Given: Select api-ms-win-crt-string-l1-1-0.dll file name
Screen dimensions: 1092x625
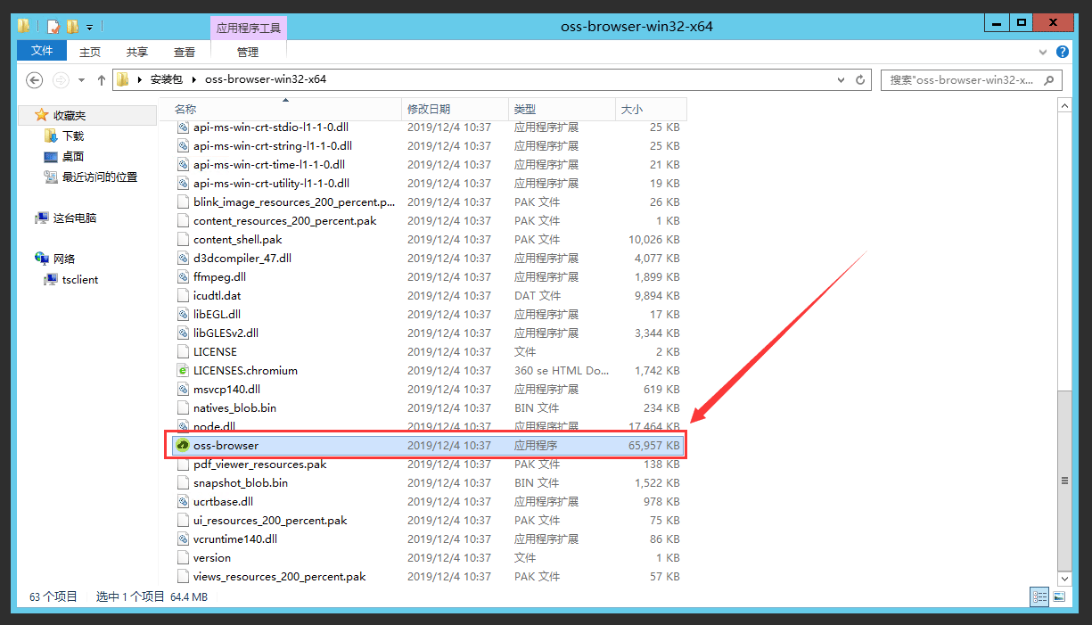Looking at the screenshot, I should coord(273,145).
